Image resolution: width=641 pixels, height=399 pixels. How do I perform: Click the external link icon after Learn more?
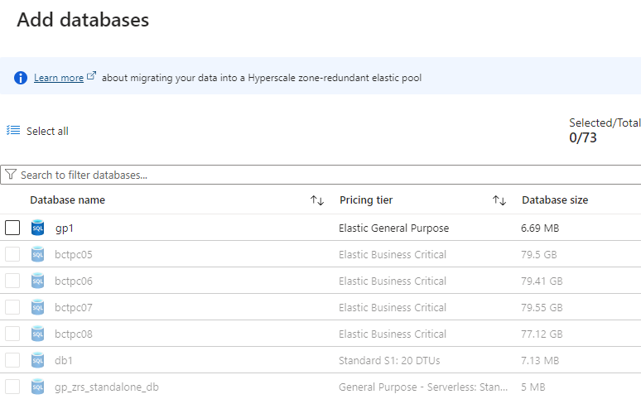(x=92, y=77)
